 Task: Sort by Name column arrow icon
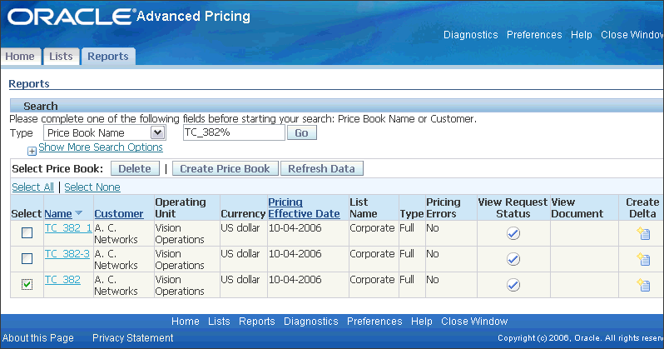(x=78, y=213)
